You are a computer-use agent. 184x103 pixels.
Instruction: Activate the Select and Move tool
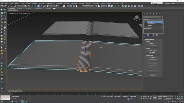tap(38, 6)
